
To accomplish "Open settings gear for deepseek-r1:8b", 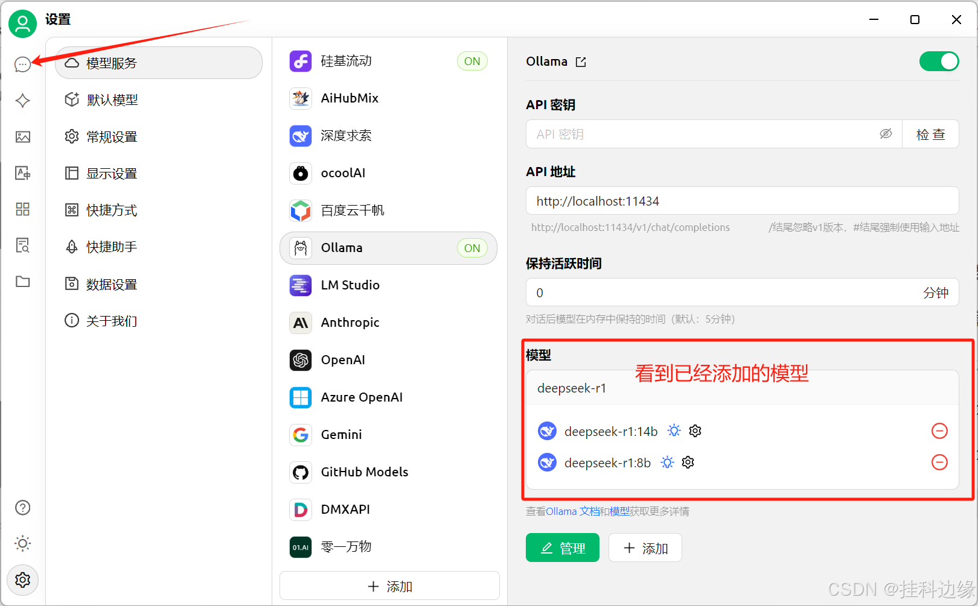I will pyautogui.click(x=688, y=462).
